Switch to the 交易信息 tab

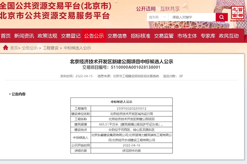(117, 36)
